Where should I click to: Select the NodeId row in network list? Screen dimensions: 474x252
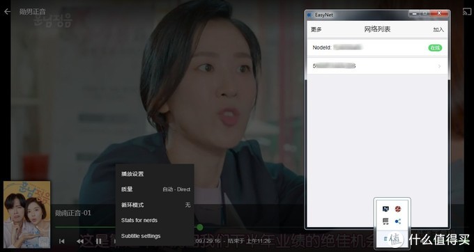pos(377,47)
